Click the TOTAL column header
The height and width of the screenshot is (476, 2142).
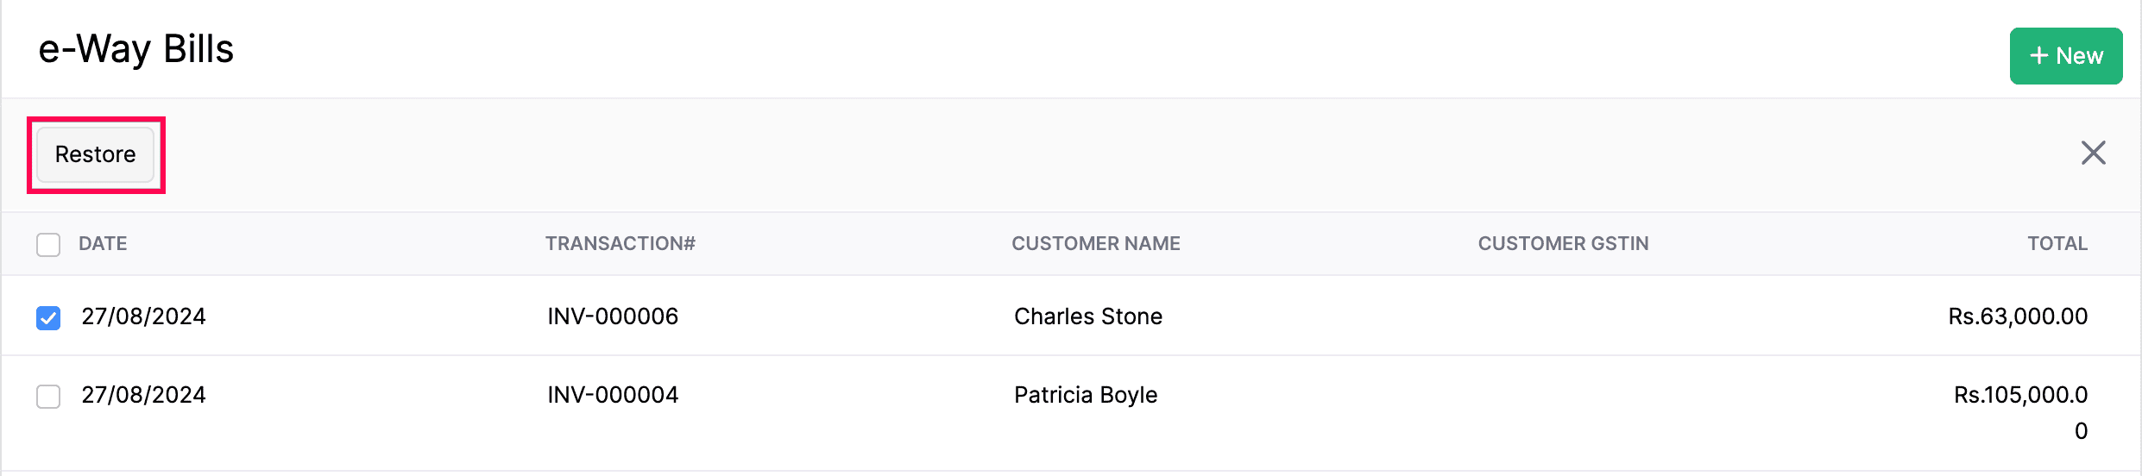point(2057,244)
